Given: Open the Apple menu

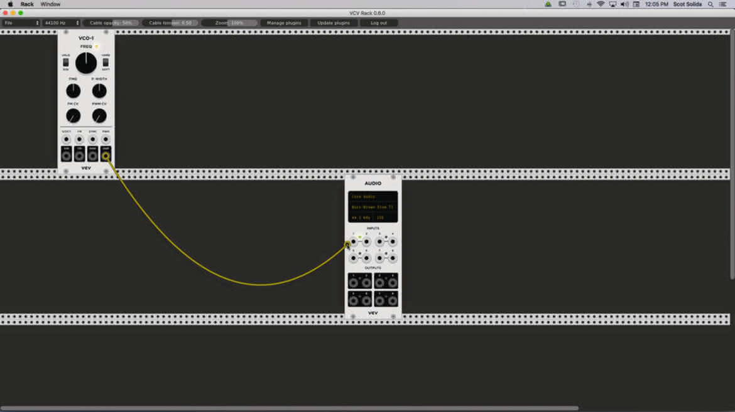Looking at the screenshot, I should point(10,4).
